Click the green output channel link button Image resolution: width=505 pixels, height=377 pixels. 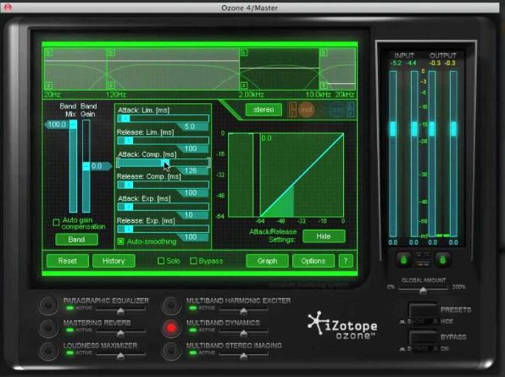pos(443,259)
